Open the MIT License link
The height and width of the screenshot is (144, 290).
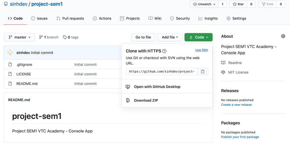point(238,72)
